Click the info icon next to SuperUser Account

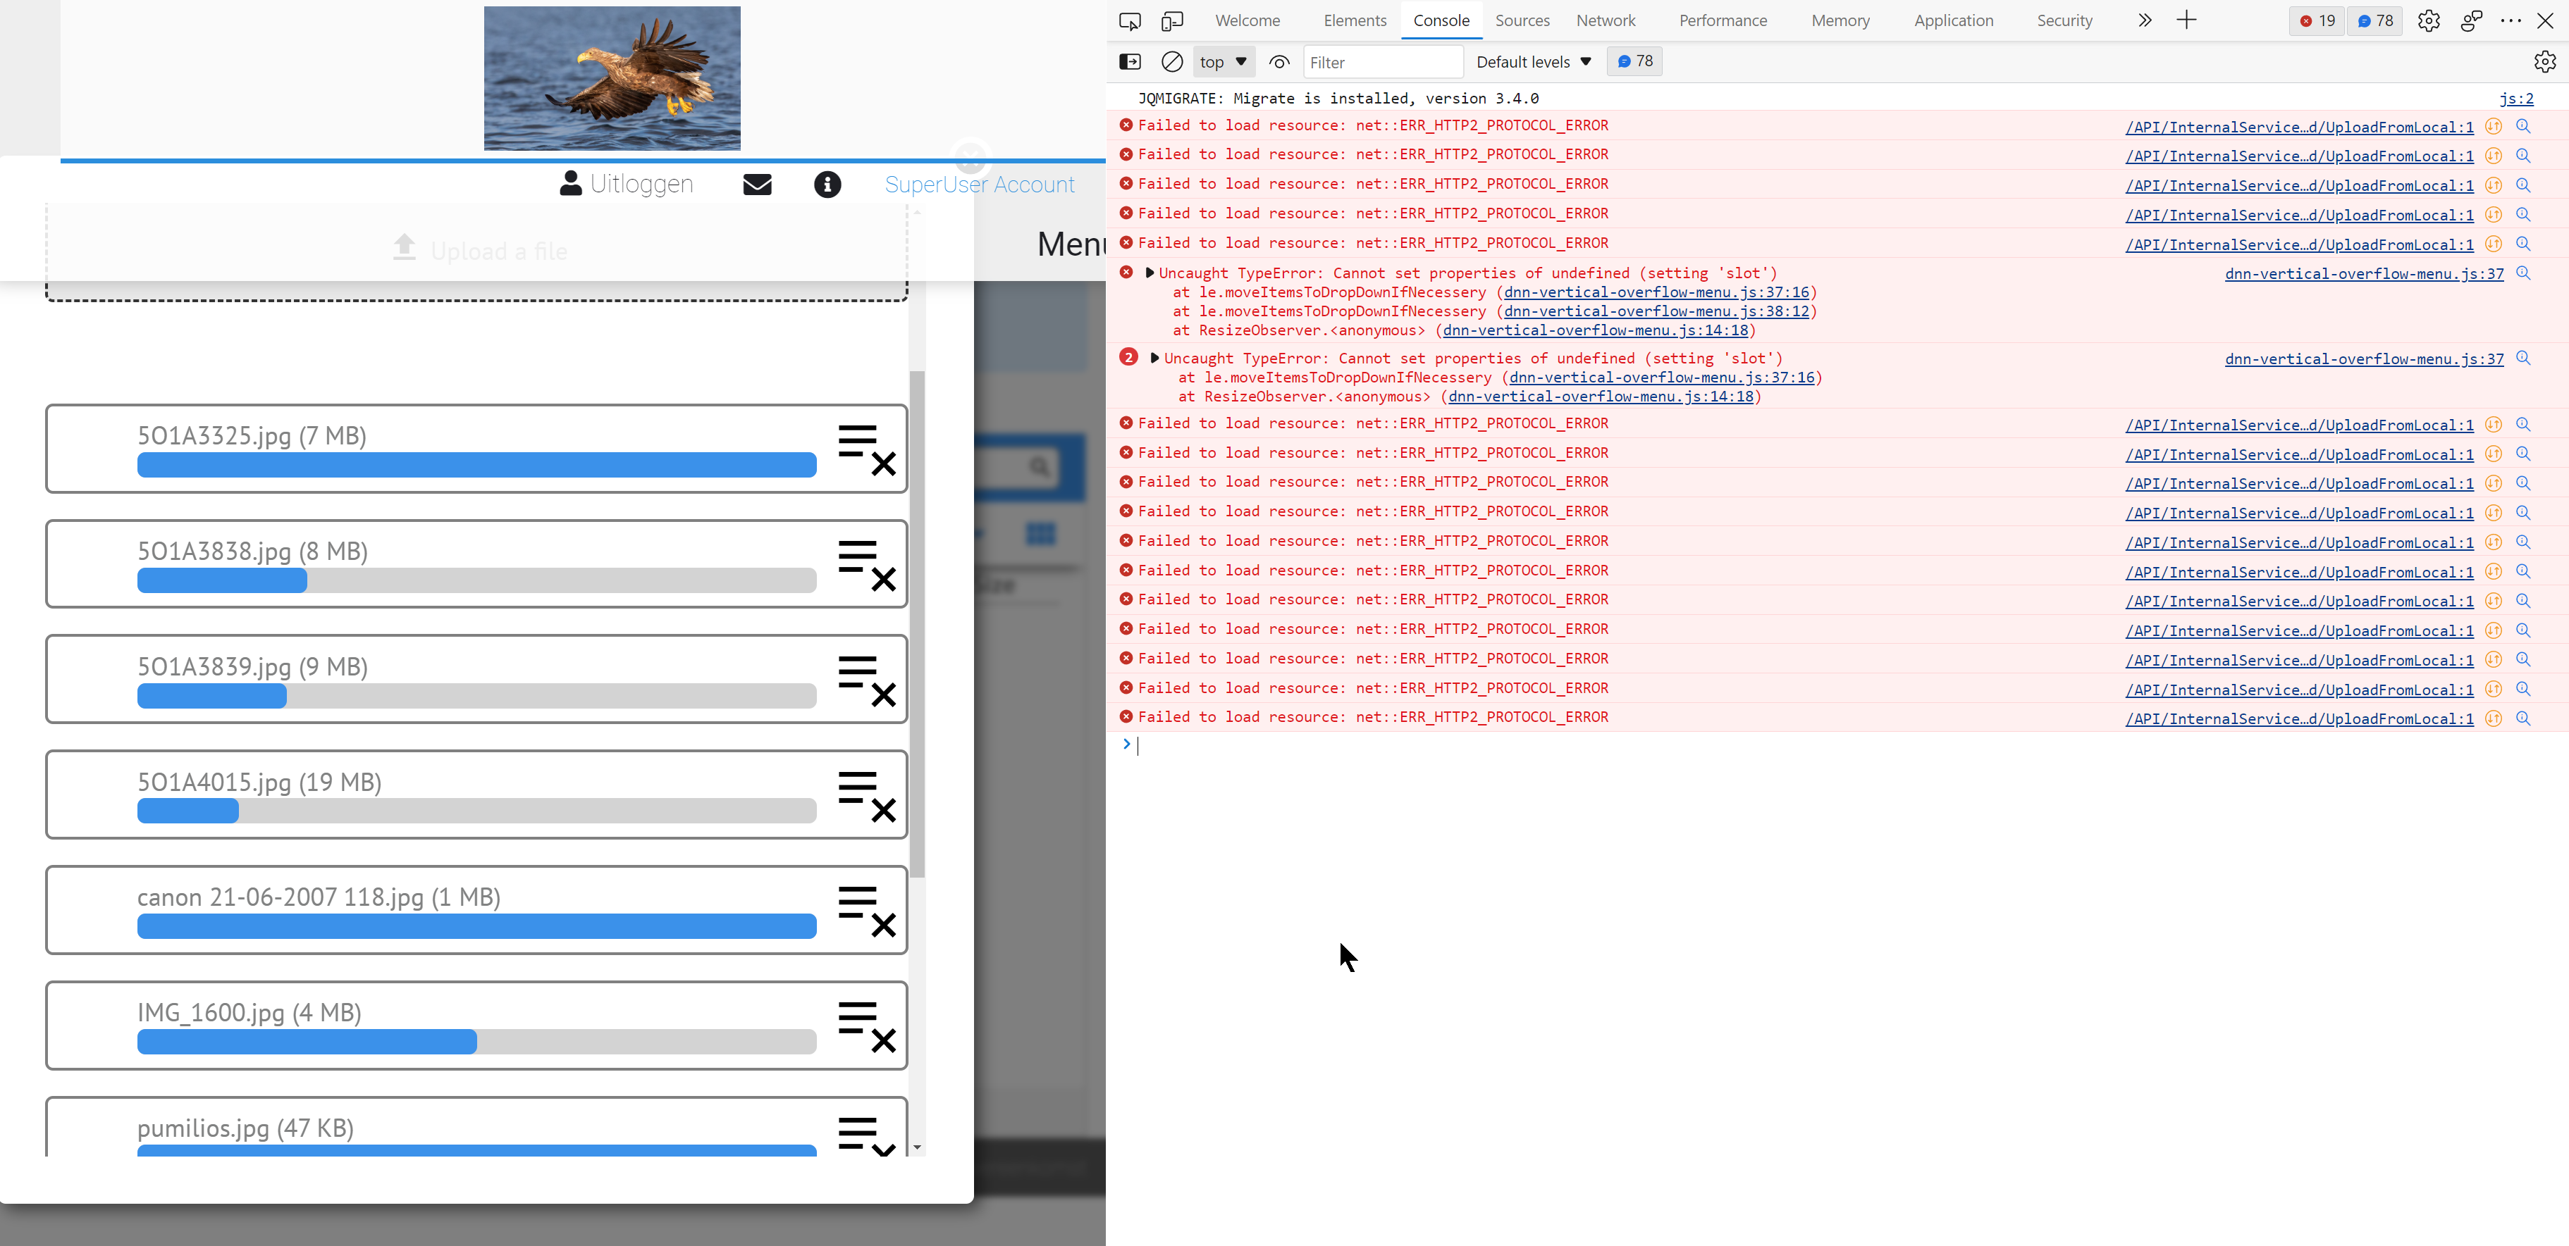click(827, 185)
